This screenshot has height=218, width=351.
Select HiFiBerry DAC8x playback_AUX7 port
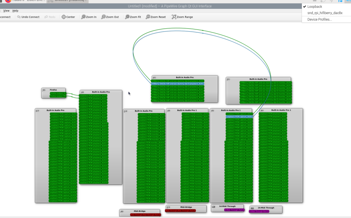177,100
